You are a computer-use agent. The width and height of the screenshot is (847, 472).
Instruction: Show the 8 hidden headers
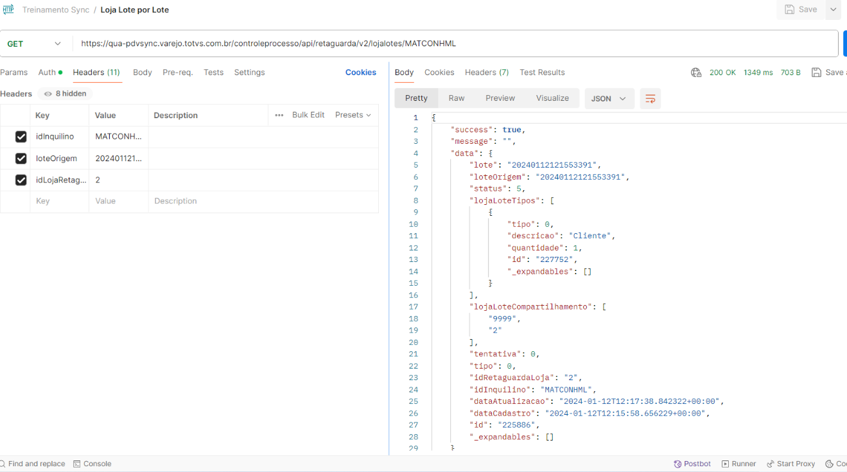point(65,94)
